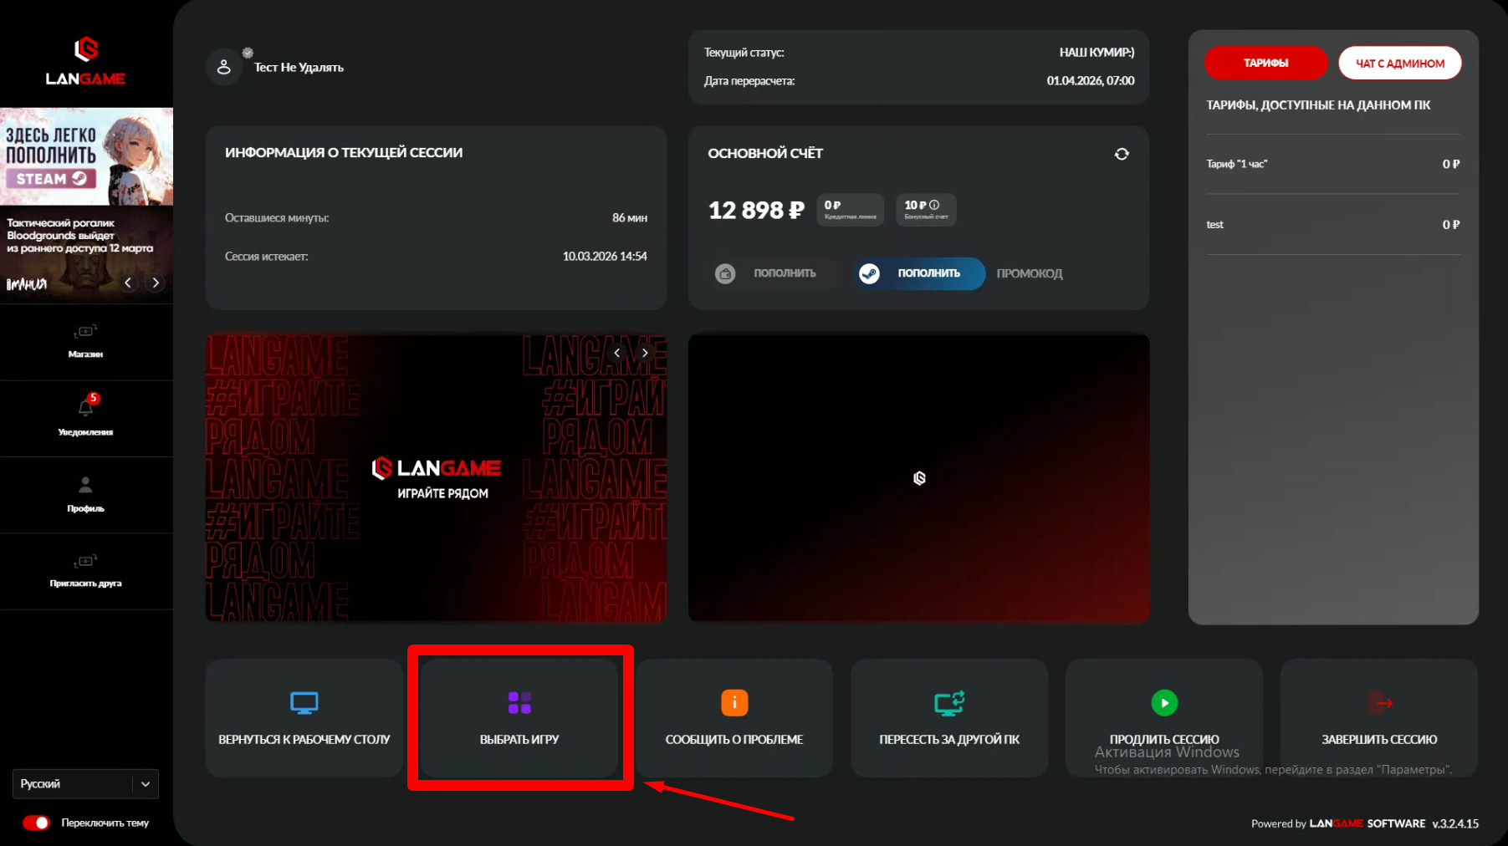1508x846 pixels.
Task: Click Сообщить о проблеме info icon
Action: 734,703
